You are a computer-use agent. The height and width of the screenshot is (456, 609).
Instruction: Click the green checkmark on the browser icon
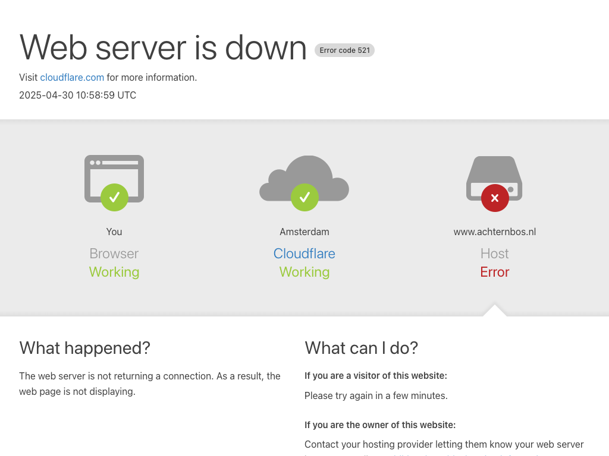tap(114, 197)
